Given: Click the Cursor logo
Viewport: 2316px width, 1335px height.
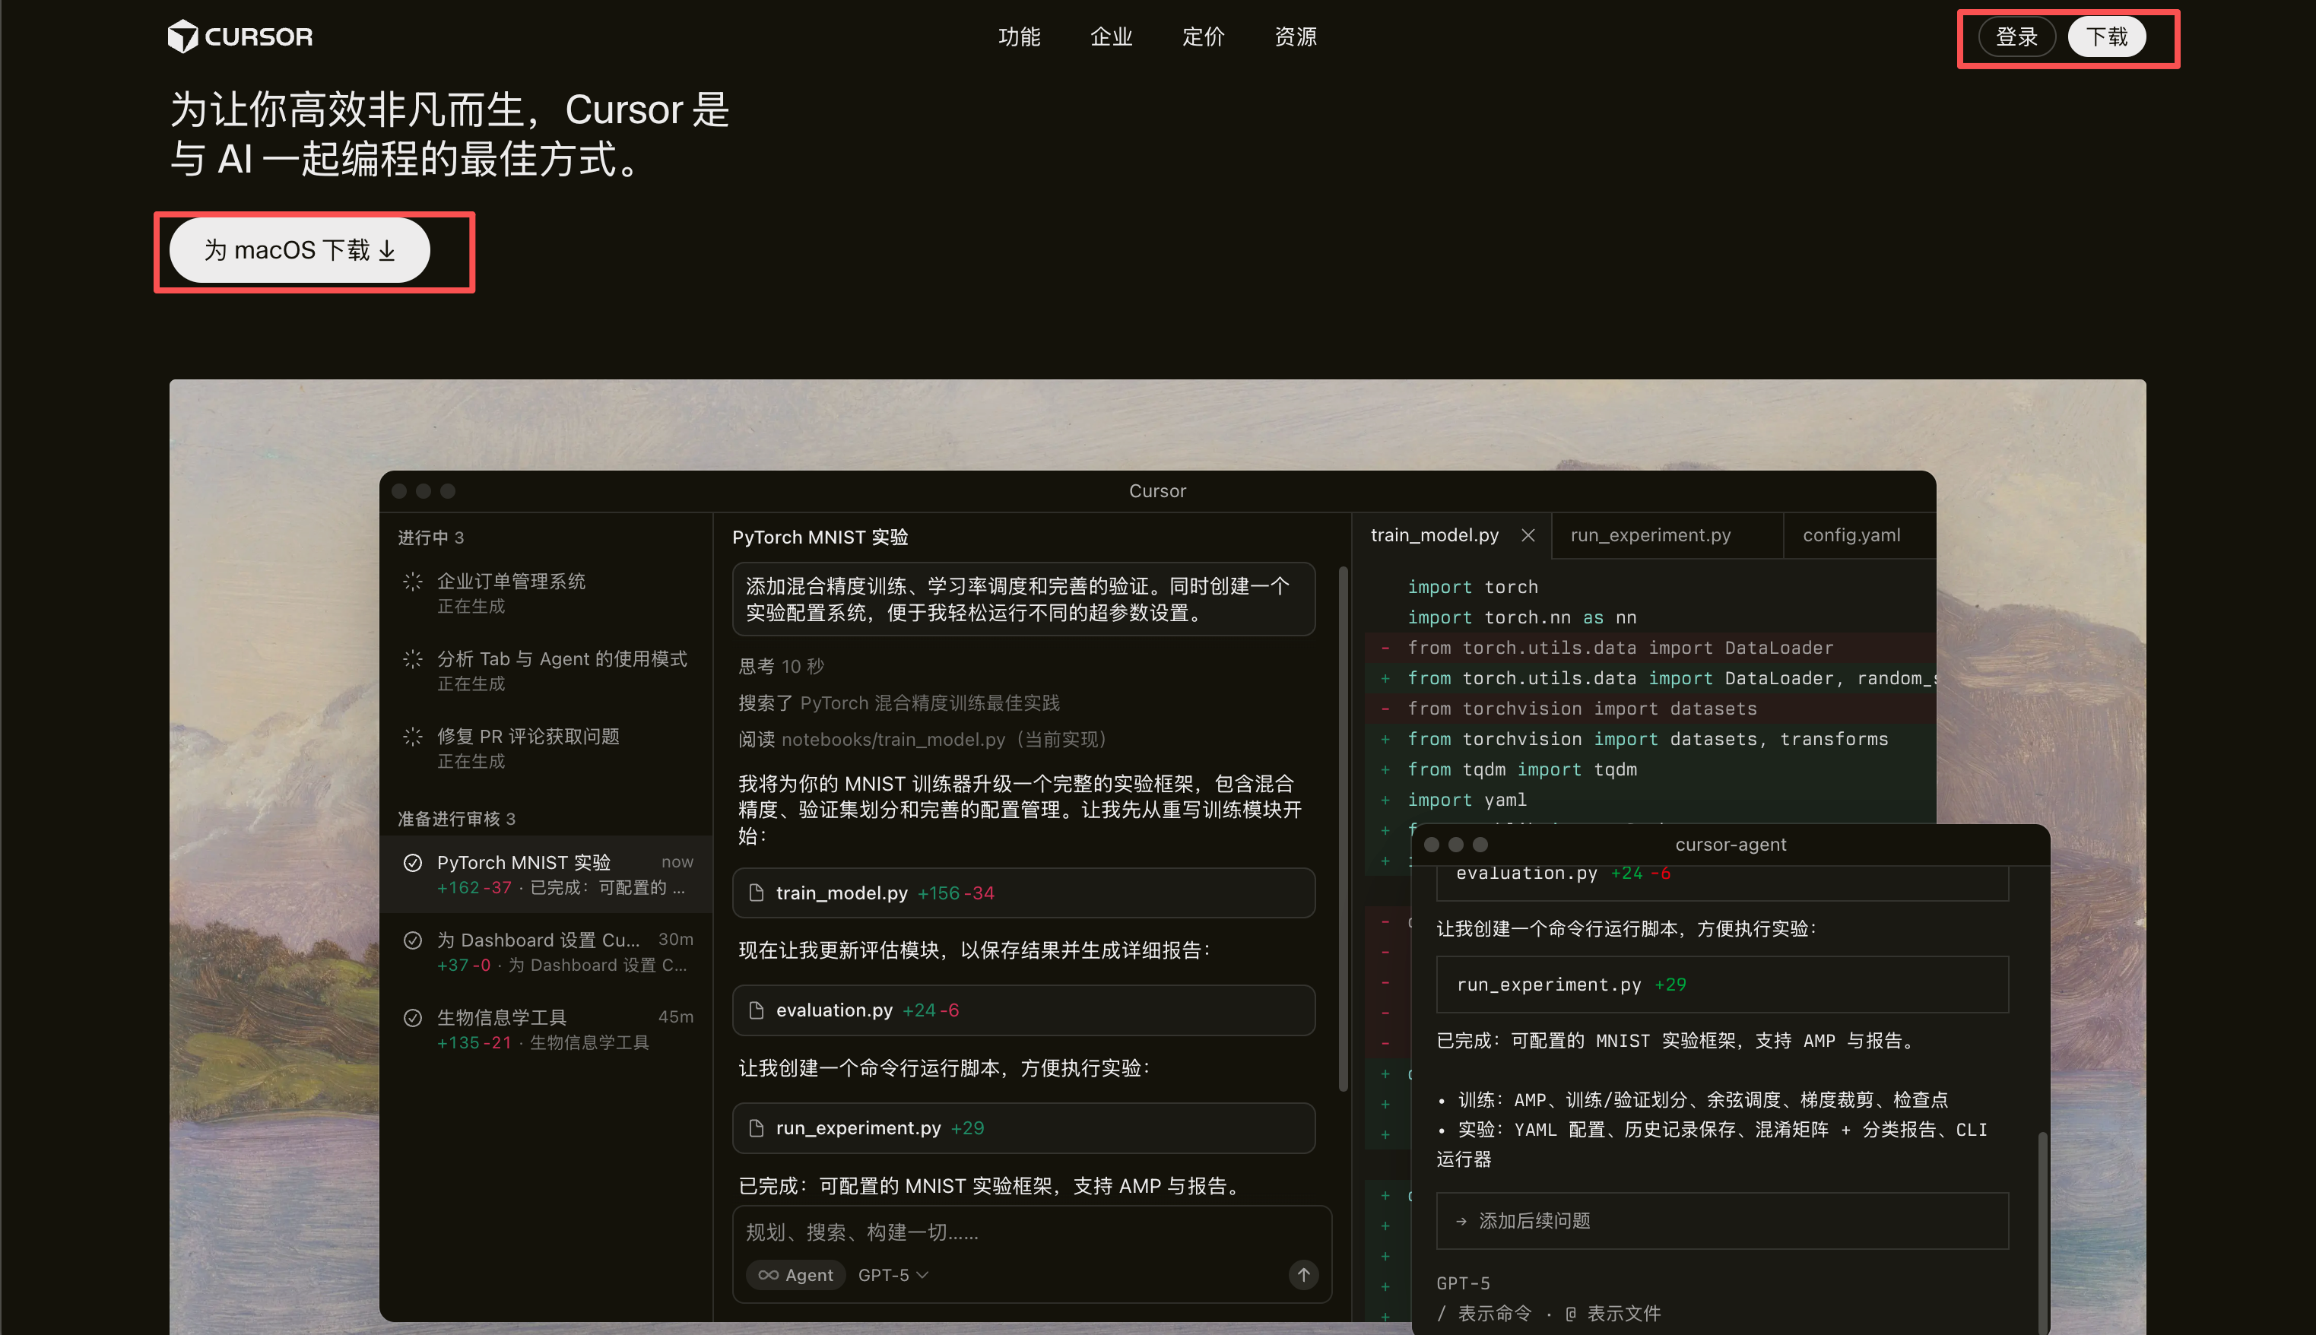Looking at the screenshot, I should [x=240, y=36].
